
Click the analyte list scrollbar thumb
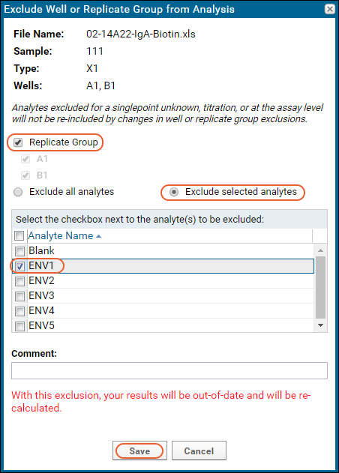tap(320, 287)
